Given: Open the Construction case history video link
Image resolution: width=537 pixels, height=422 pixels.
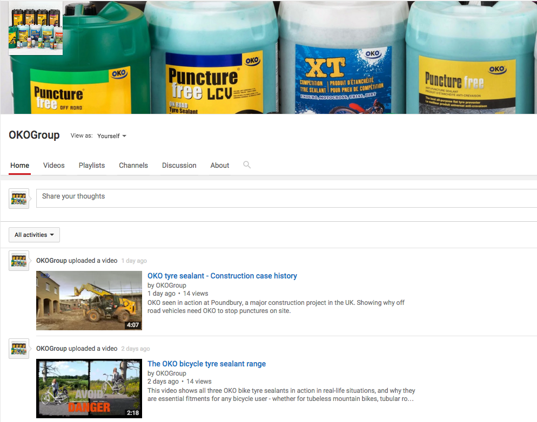Looking at the screenshot, I should coord(222,276).
